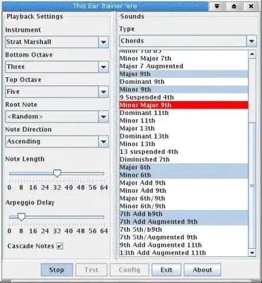
Task: Expand the Bottom Octave combo box
Action: 103,67
